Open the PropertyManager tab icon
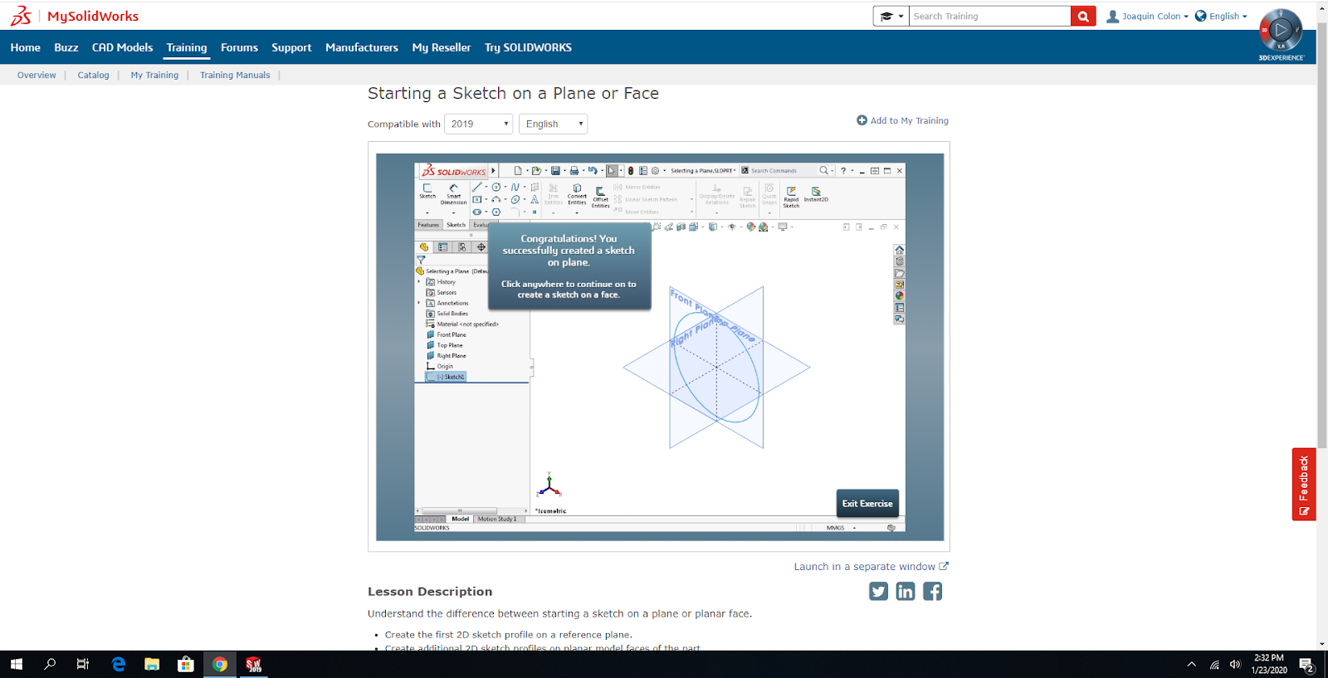Screen dimensions: 1328x678 click(443, 247)
